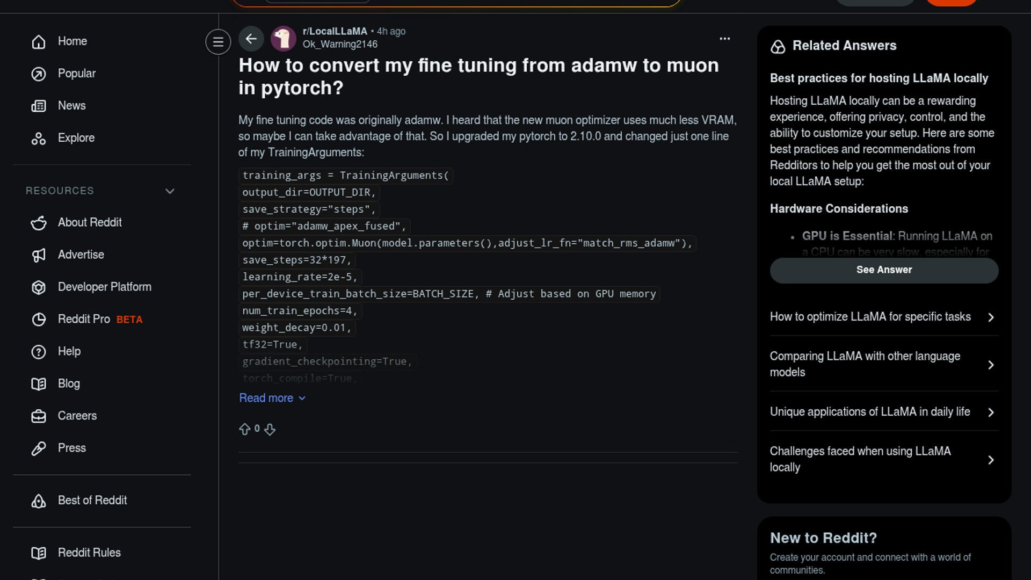
Task: Click the Explore icon in sidebar
Action: click(x=39, y=139)
